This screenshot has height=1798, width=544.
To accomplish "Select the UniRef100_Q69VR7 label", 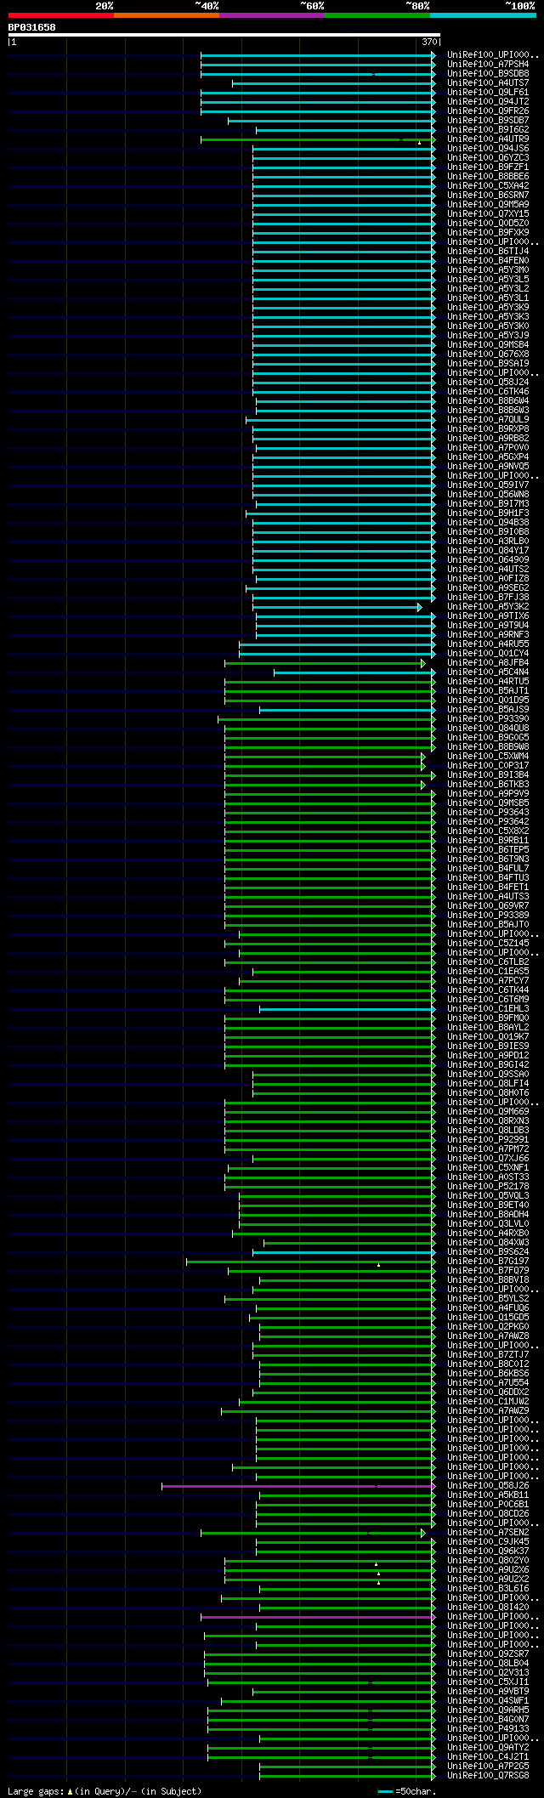I will coord(488,905).
